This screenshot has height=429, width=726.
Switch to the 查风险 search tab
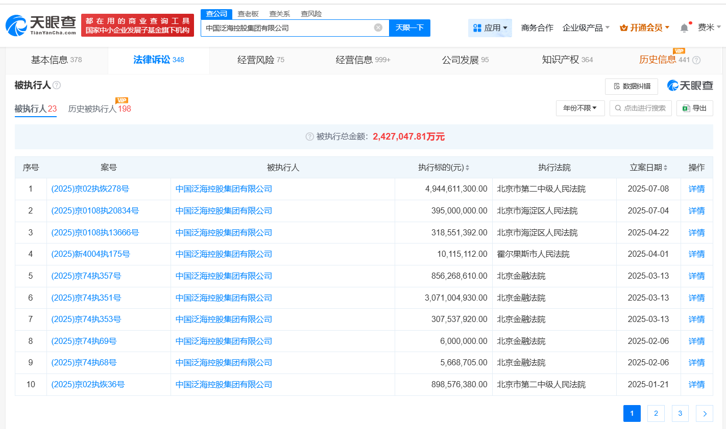311,14
